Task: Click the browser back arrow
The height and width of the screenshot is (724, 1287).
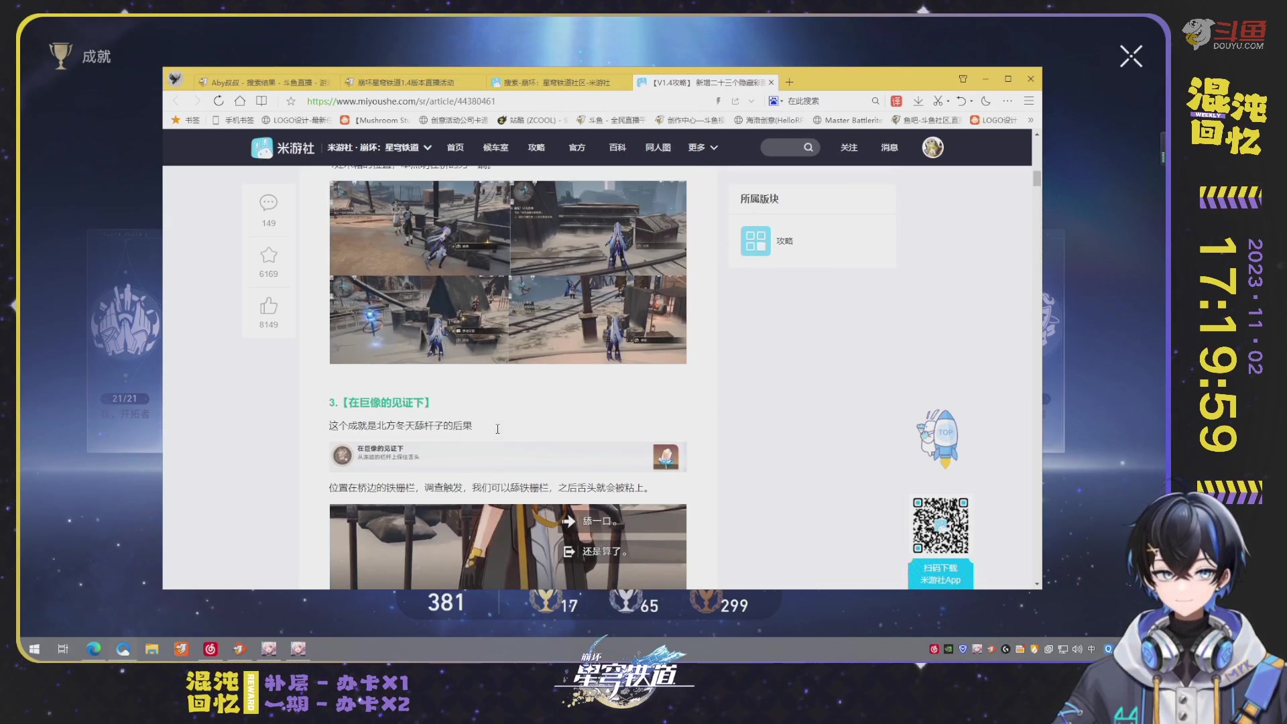Action: pos(176,101)
